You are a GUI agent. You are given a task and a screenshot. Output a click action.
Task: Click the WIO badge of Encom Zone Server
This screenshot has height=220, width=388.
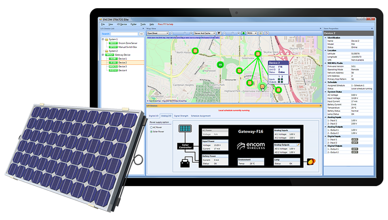point(113,43)
